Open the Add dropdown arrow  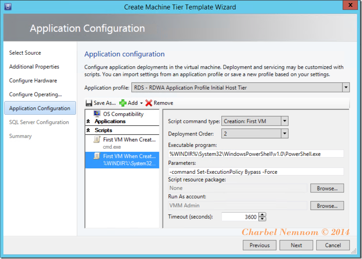[x=141, y=103]
